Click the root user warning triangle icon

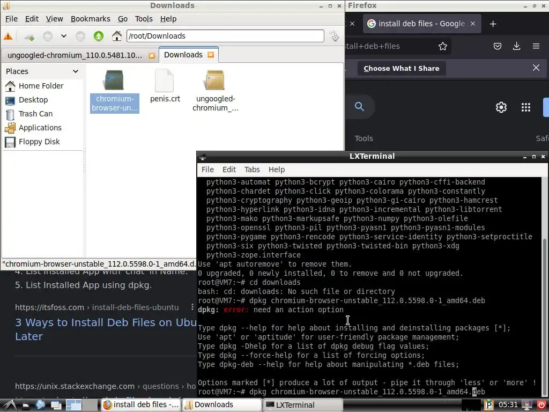click(8, 36)
